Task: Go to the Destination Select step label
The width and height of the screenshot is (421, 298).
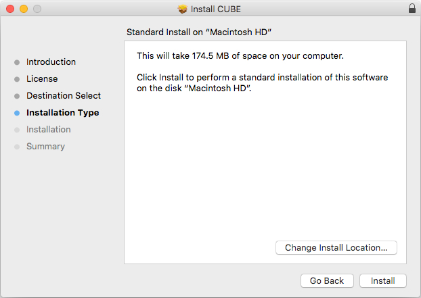Action: point(64,96)
